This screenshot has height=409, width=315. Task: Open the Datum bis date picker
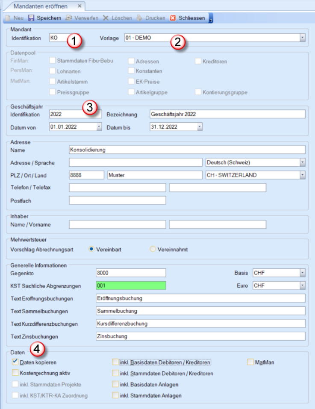tap(200, 127)
